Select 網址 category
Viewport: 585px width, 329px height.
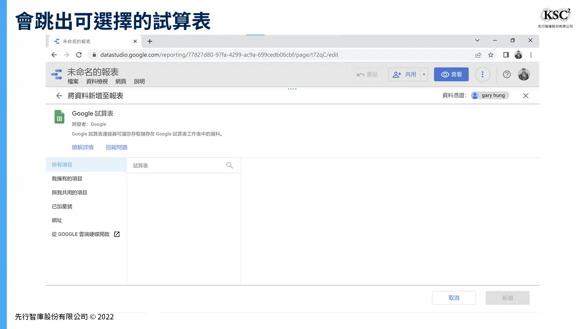(86, 220)
